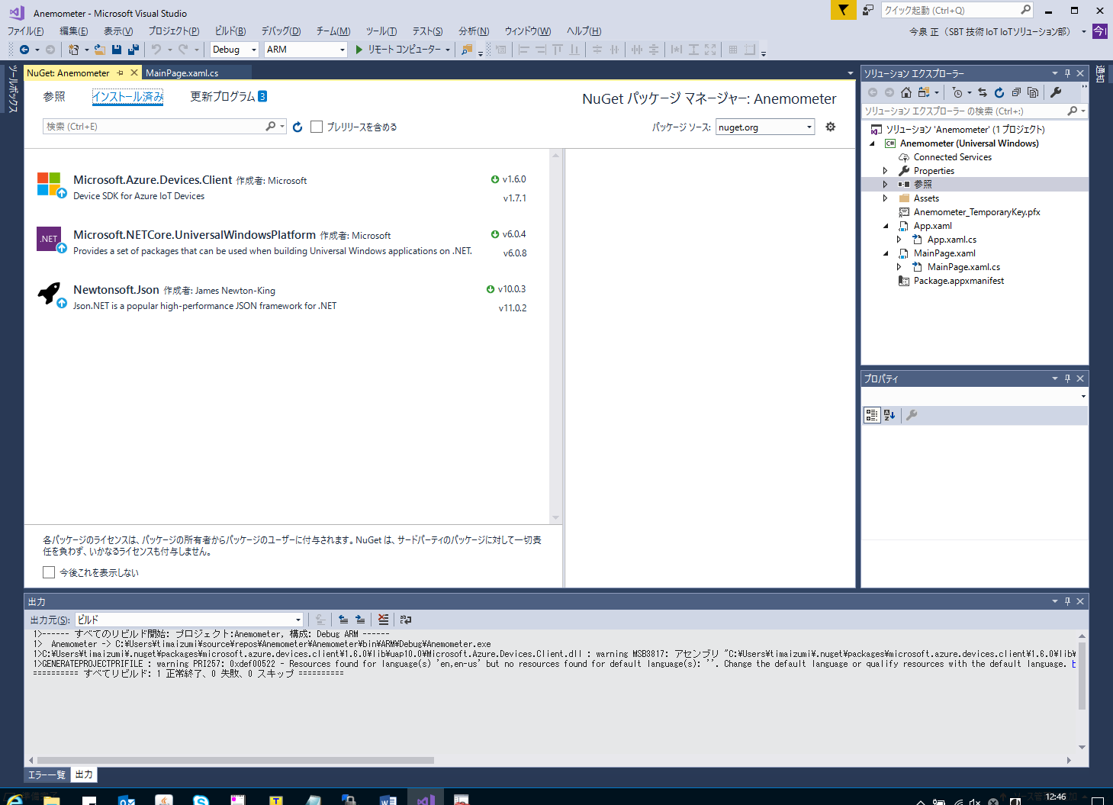This screenshot has height=805, width=1113.
Task: Click the Pending Changes Filter clock icon
Action: (957, 92)
